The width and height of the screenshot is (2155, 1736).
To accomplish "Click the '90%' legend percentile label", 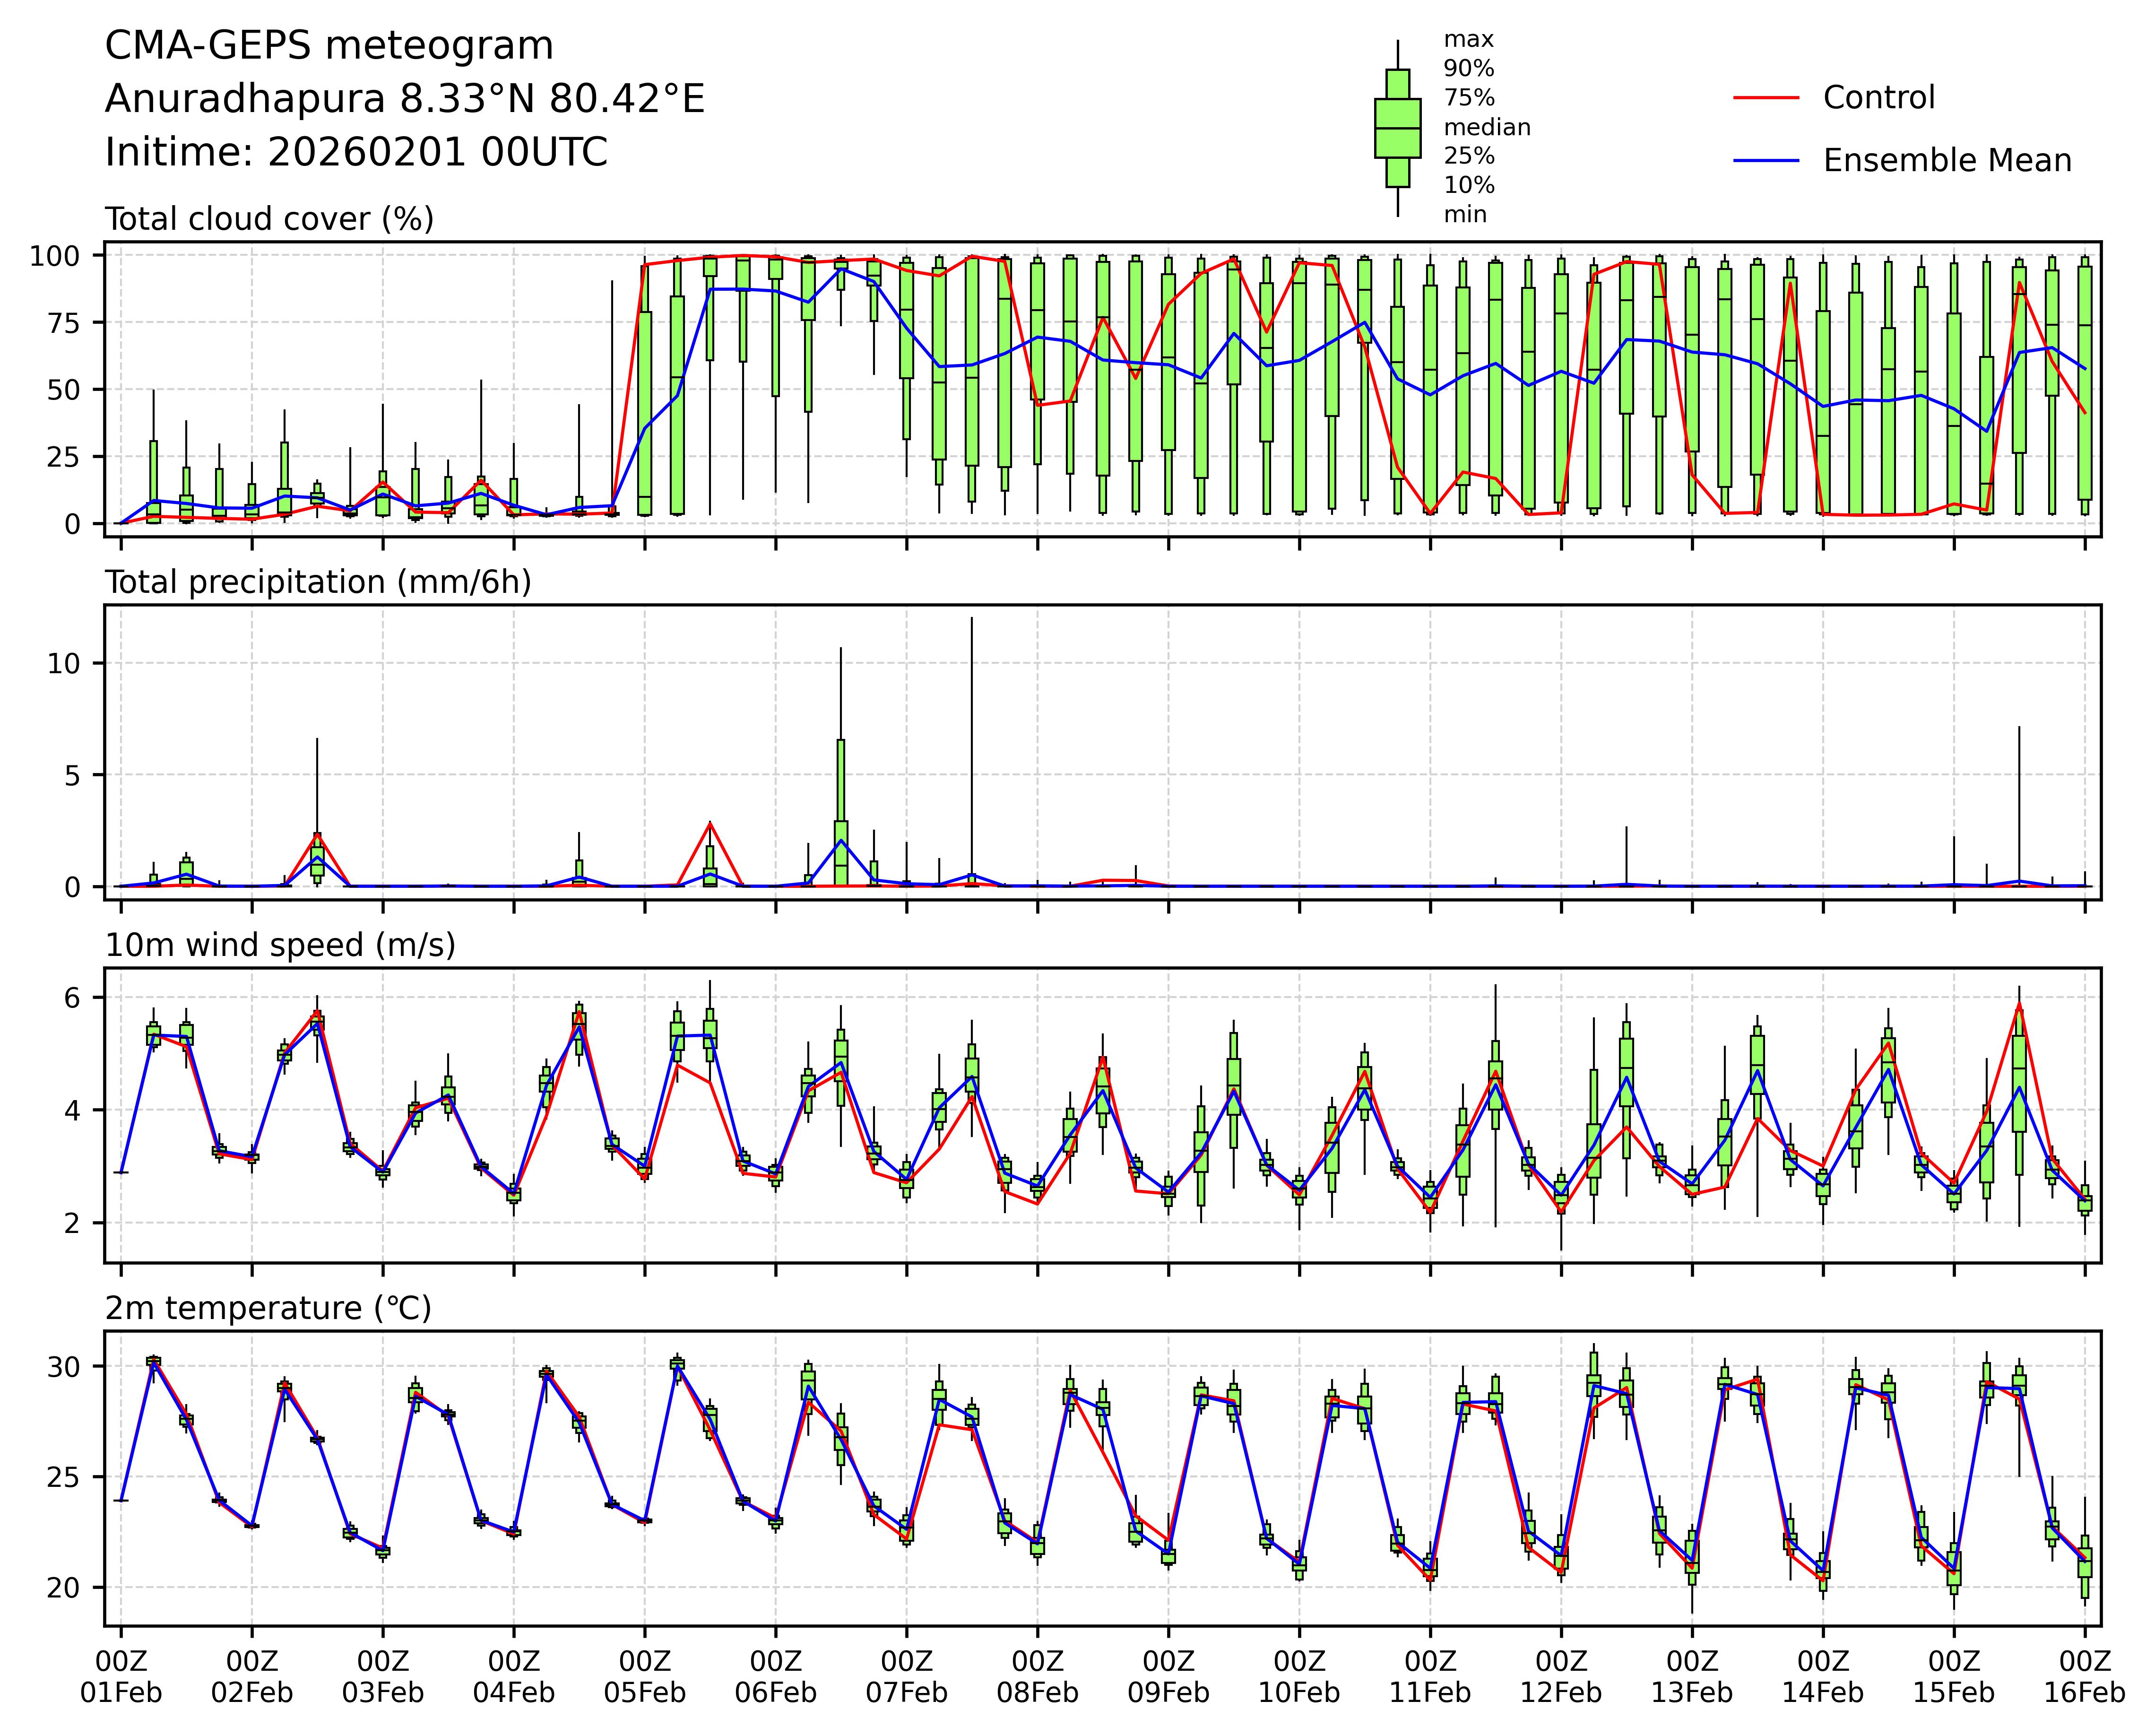I will [1468, 69].
